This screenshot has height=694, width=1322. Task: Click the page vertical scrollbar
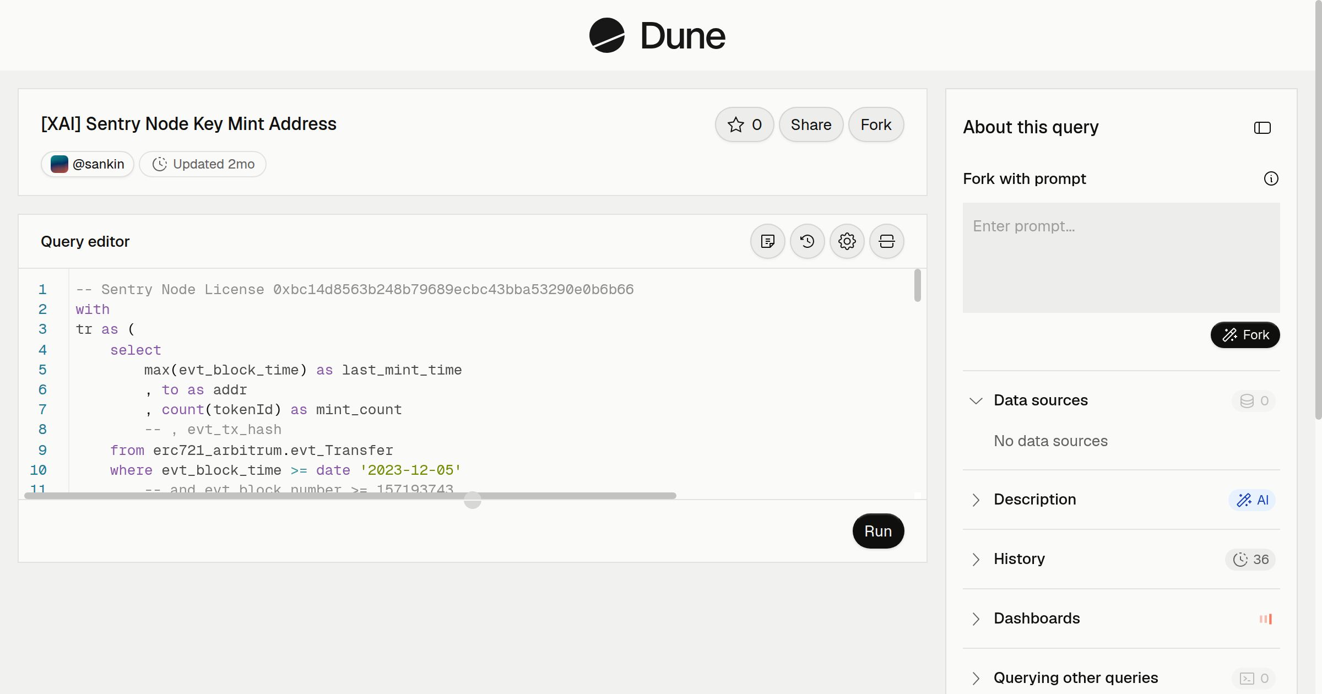(1318, 209)
